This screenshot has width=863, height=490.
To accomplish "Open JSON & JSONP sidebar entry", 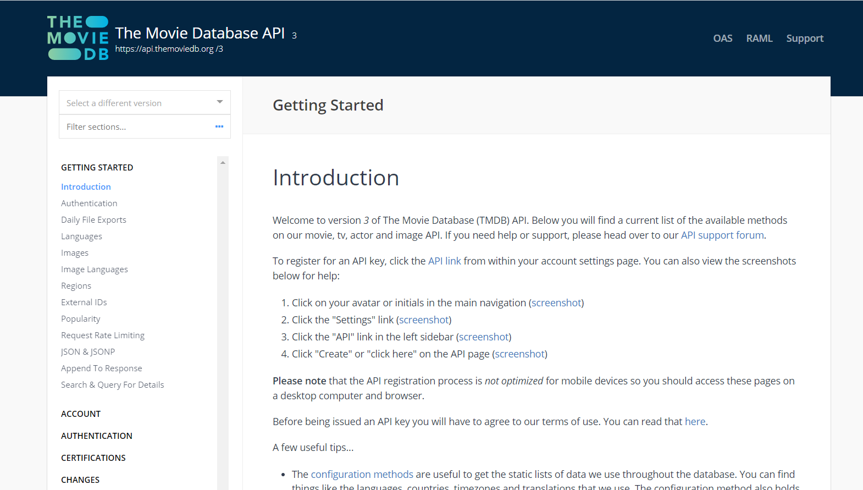I will click(88, 351).
